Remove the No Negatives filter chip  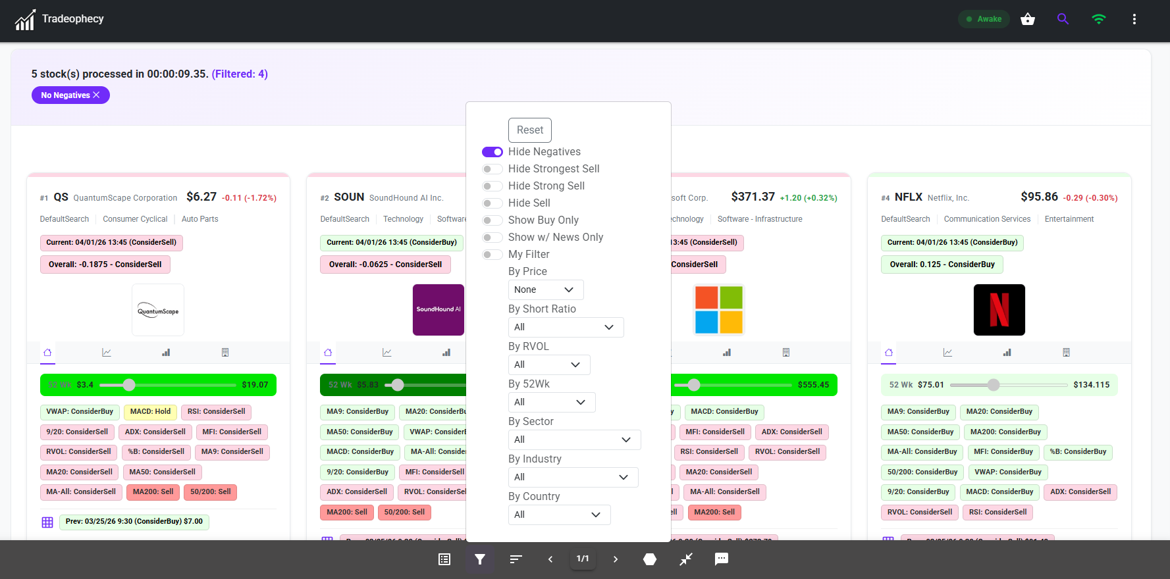[96, 95]
